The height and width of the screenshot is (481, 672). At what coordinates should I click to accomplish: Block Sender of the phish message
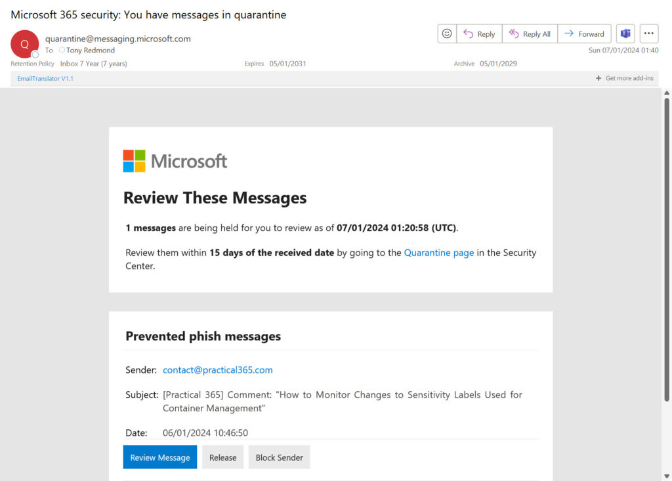click(x=279, y=457)
